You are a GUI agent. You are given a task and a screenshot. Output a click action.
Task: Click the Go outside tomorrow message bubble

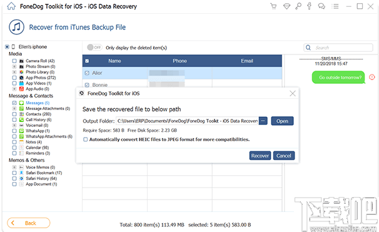338,78
